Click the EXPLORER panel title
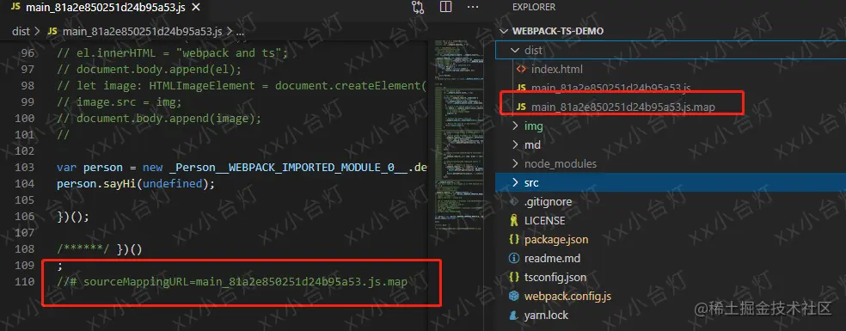 [x=534, y=7]
